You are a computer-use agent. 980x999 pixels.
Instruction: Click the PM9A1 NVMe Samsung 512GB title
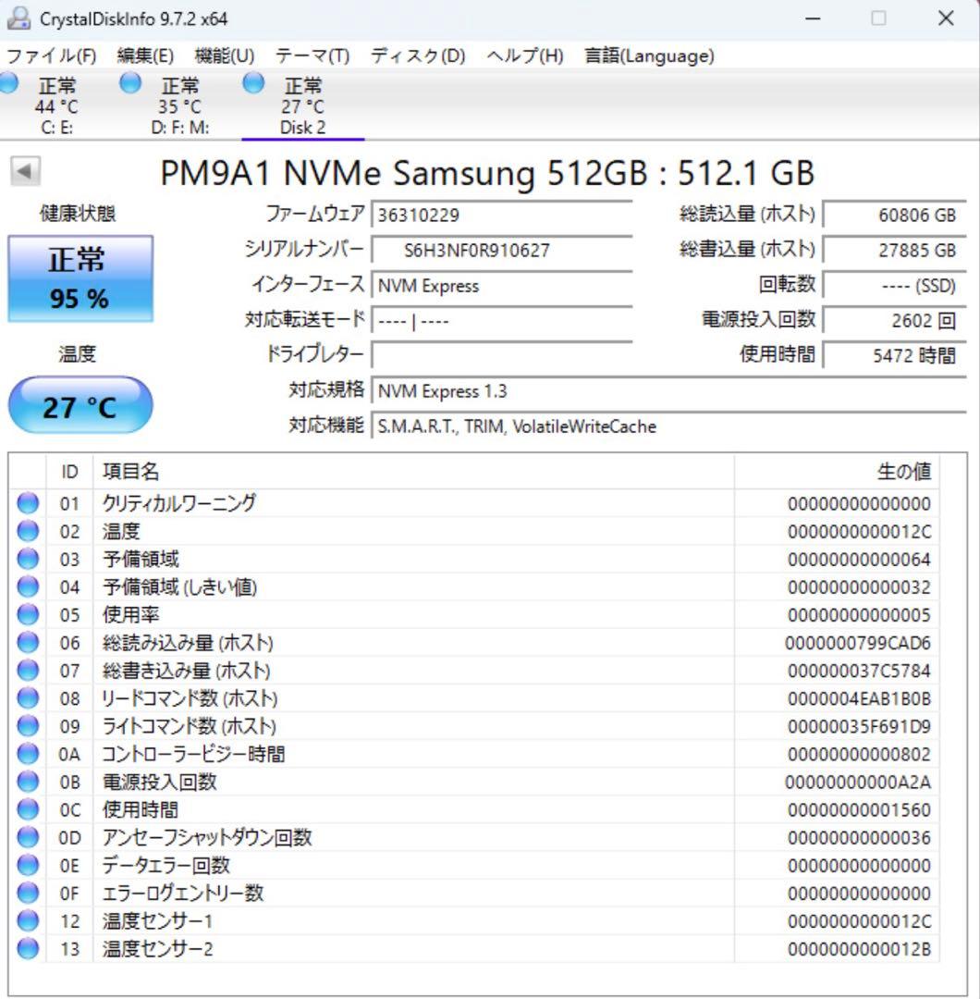[x=487, y=173]
